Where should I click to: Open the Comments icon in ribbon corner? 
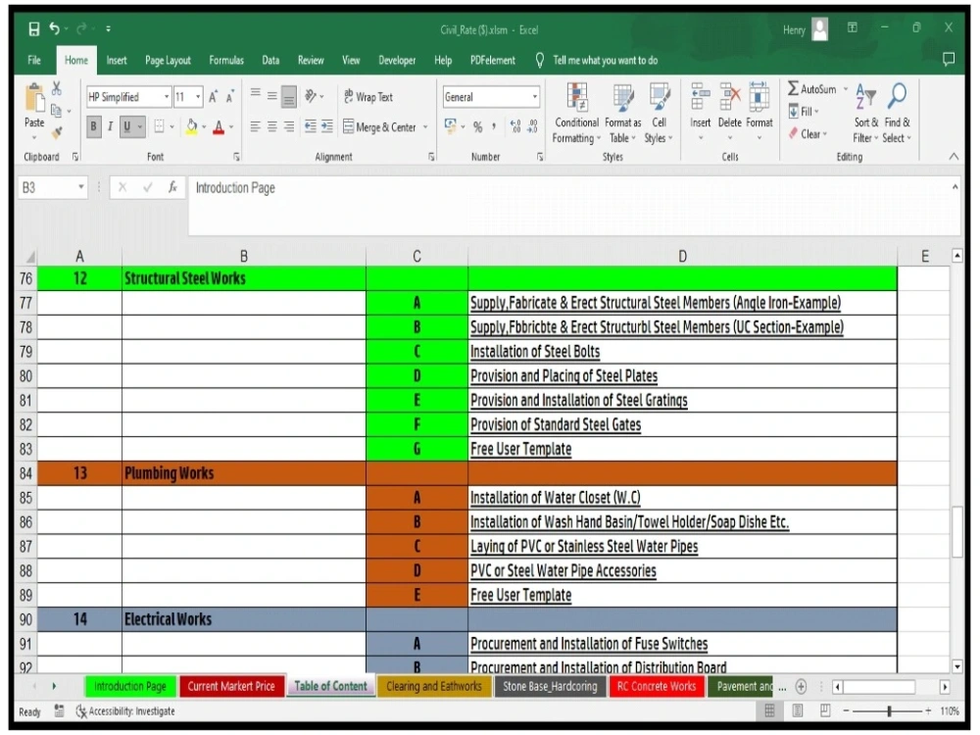click(x=948, y=60)
